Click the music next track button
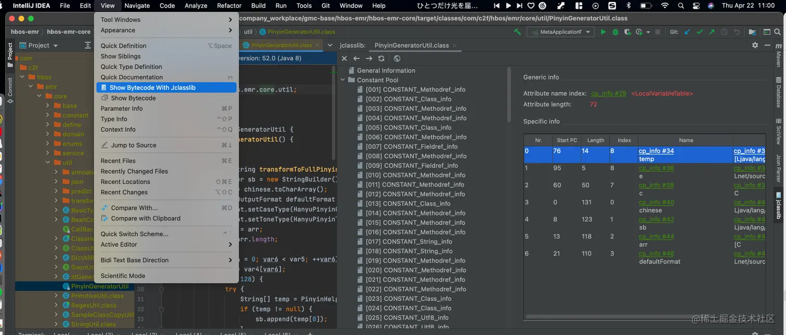Image resolution: width=786 pixels, height=335 pixels. (519, 6)
